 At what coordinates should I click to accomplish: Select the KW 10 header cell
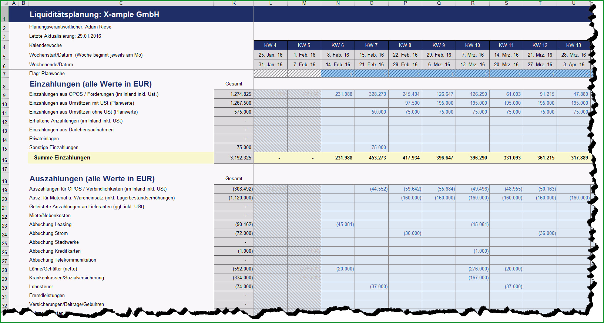(x=473, y=45)
